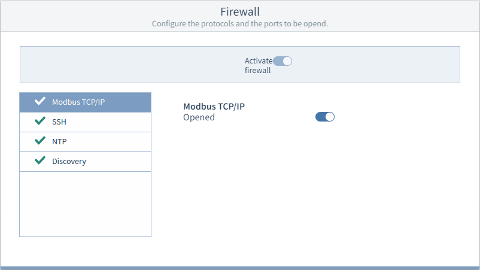This screenshot has height=270, width=480.
Task: Click the blue footer bar at the bottom
Action: coord(240,268)
